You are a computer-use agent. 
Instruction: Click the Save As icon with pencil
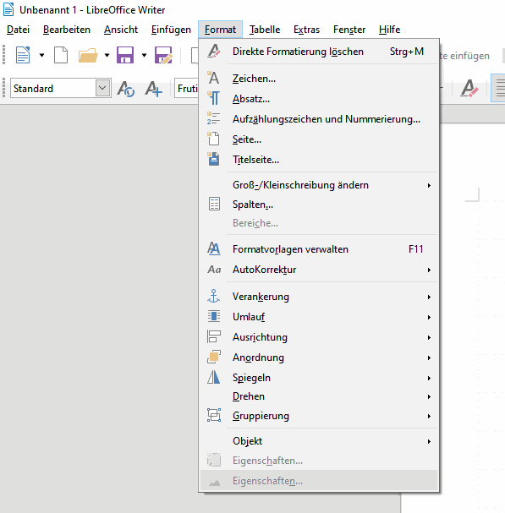(x=163, y=55)
